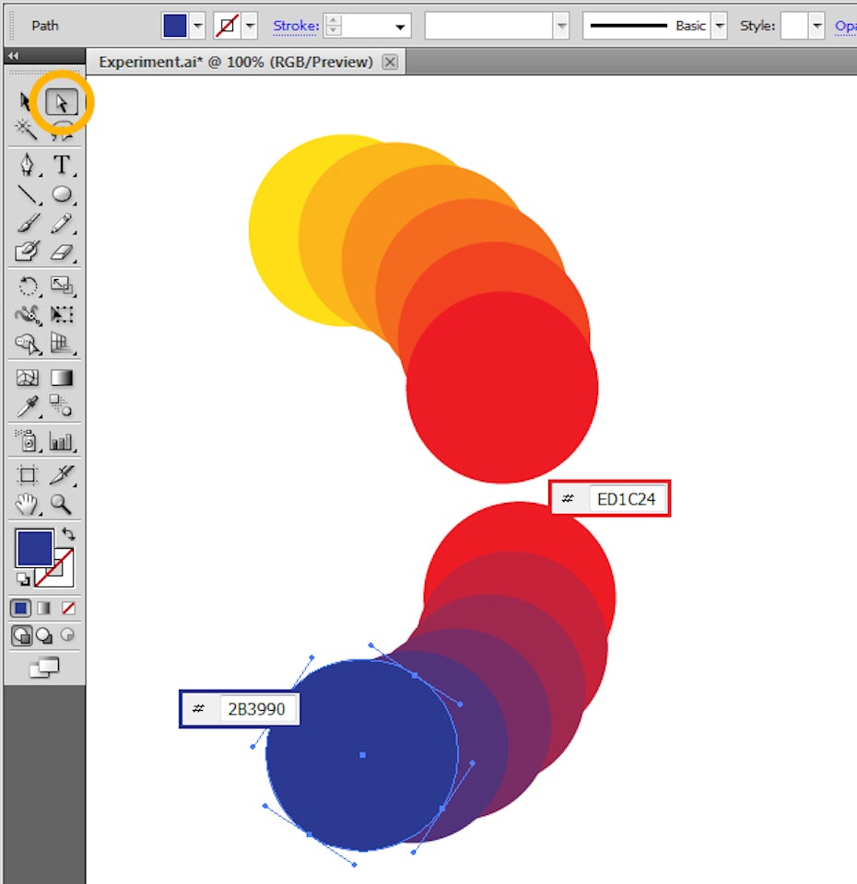The width and height of the screenshot is (857, 884).
Task: Select the Direct Selection tool
Action: 62,101
